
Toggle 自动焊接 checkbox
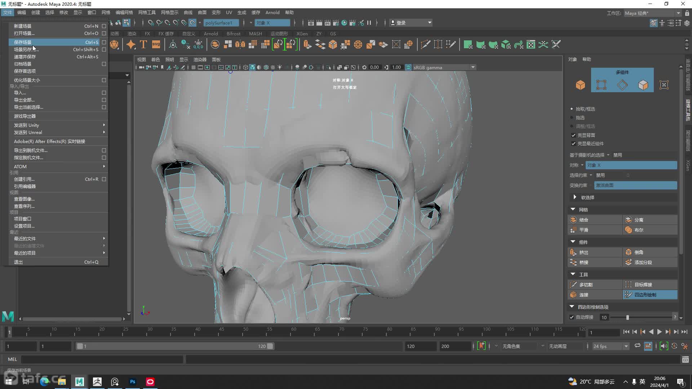coord(572,317)
